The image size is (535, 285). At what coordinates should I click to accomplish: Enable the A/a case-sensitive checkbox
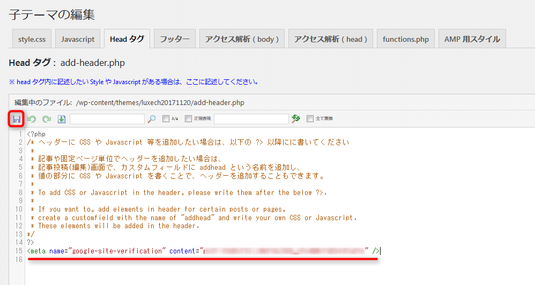click(166, 119)
